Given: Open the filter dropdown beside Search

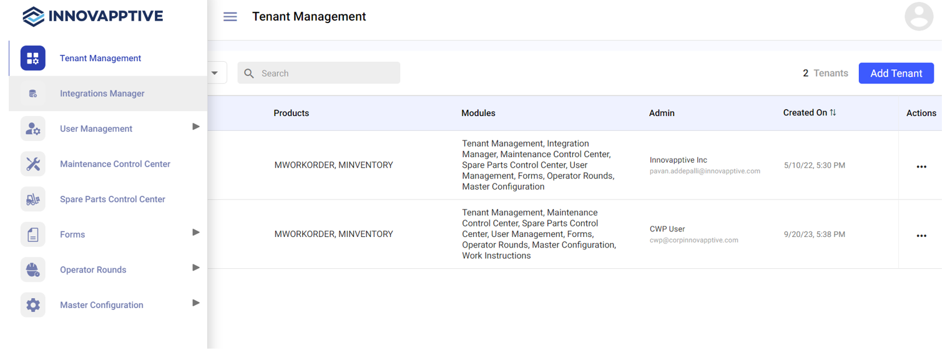Looking at the screenshot, I should click(x=215, y=73).
